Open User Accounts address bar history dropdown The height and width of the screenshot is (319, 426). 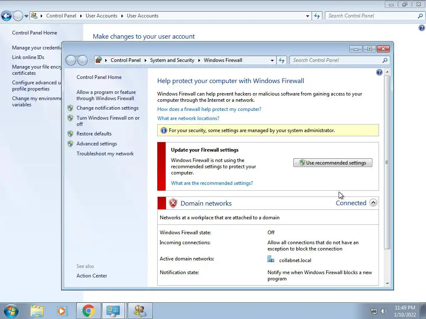pos(307,16)
